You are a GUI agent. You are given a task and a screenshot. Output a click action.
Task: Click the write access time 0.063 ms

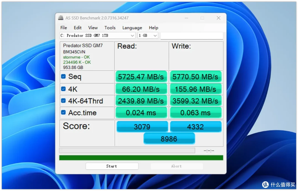pyautogui.click(x=196, y=113)
